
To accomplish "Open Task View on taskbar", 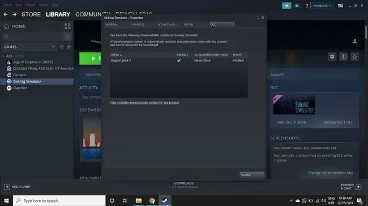I will [x=125, y=200].
